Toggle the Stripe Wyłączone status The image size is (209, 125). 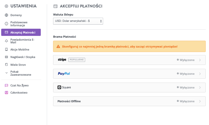[186, 60]
